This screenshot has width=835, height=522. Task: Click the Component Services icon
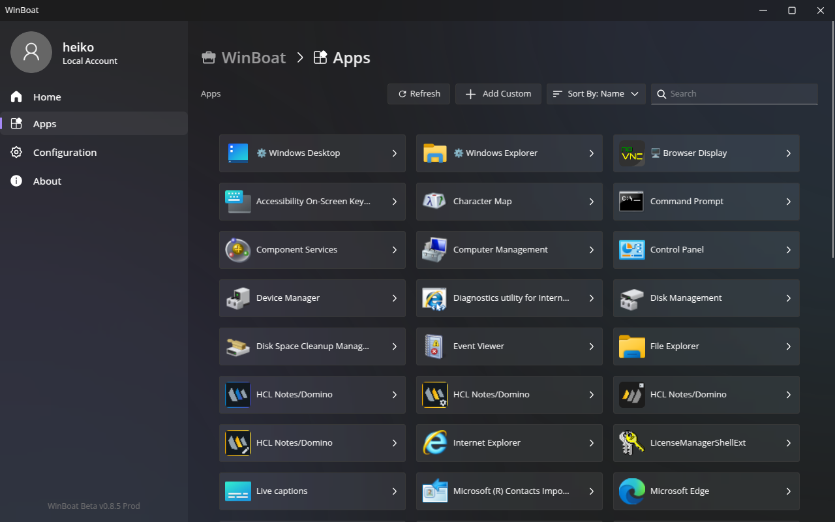pyautogui.click(x=238, y=250)
